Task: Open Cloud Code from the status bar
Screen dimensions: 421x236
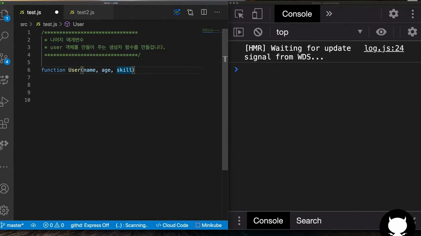Action: pyautogui.click(x=172, y=225)
